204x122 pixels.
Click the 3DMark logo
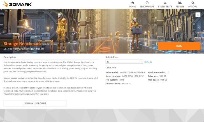(17, 4)
